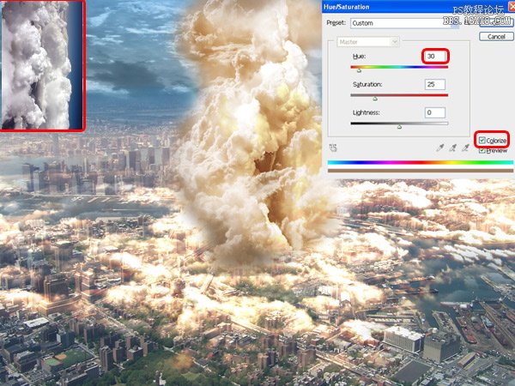Click the on-image adjustment hand icon
Viewport: 515px width, 386px height.
coord(333,148)
